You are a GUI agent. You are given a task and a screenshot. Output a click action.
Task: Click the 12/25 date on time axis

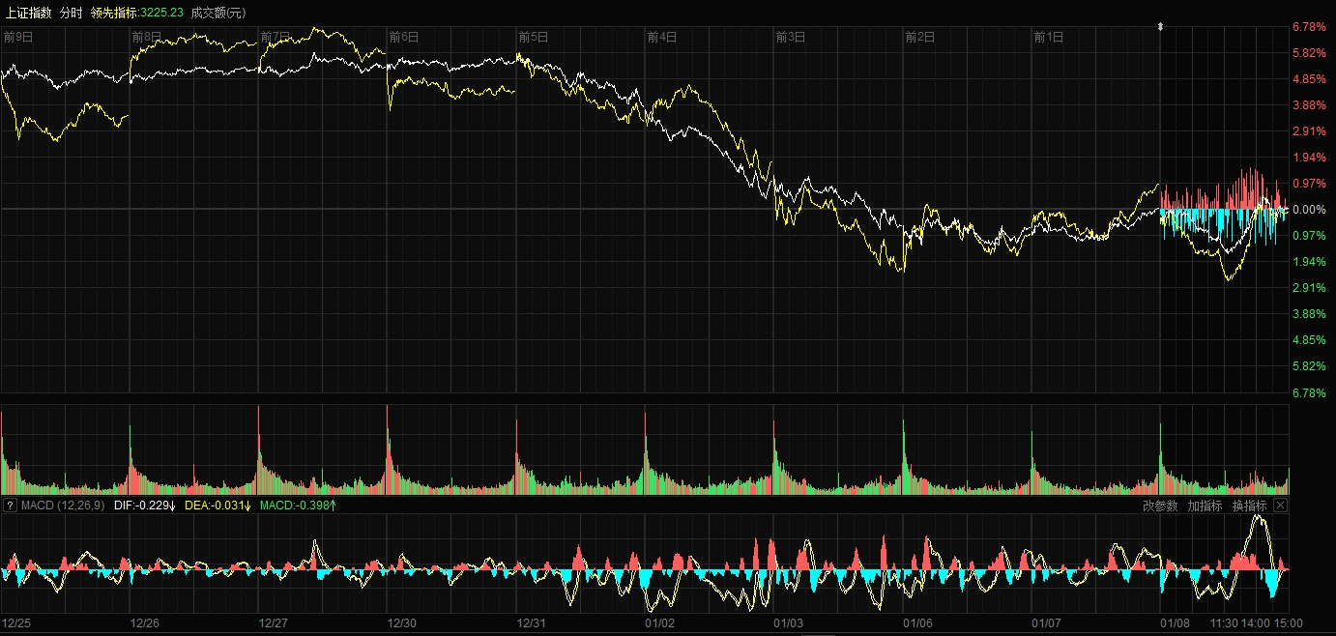16,623
